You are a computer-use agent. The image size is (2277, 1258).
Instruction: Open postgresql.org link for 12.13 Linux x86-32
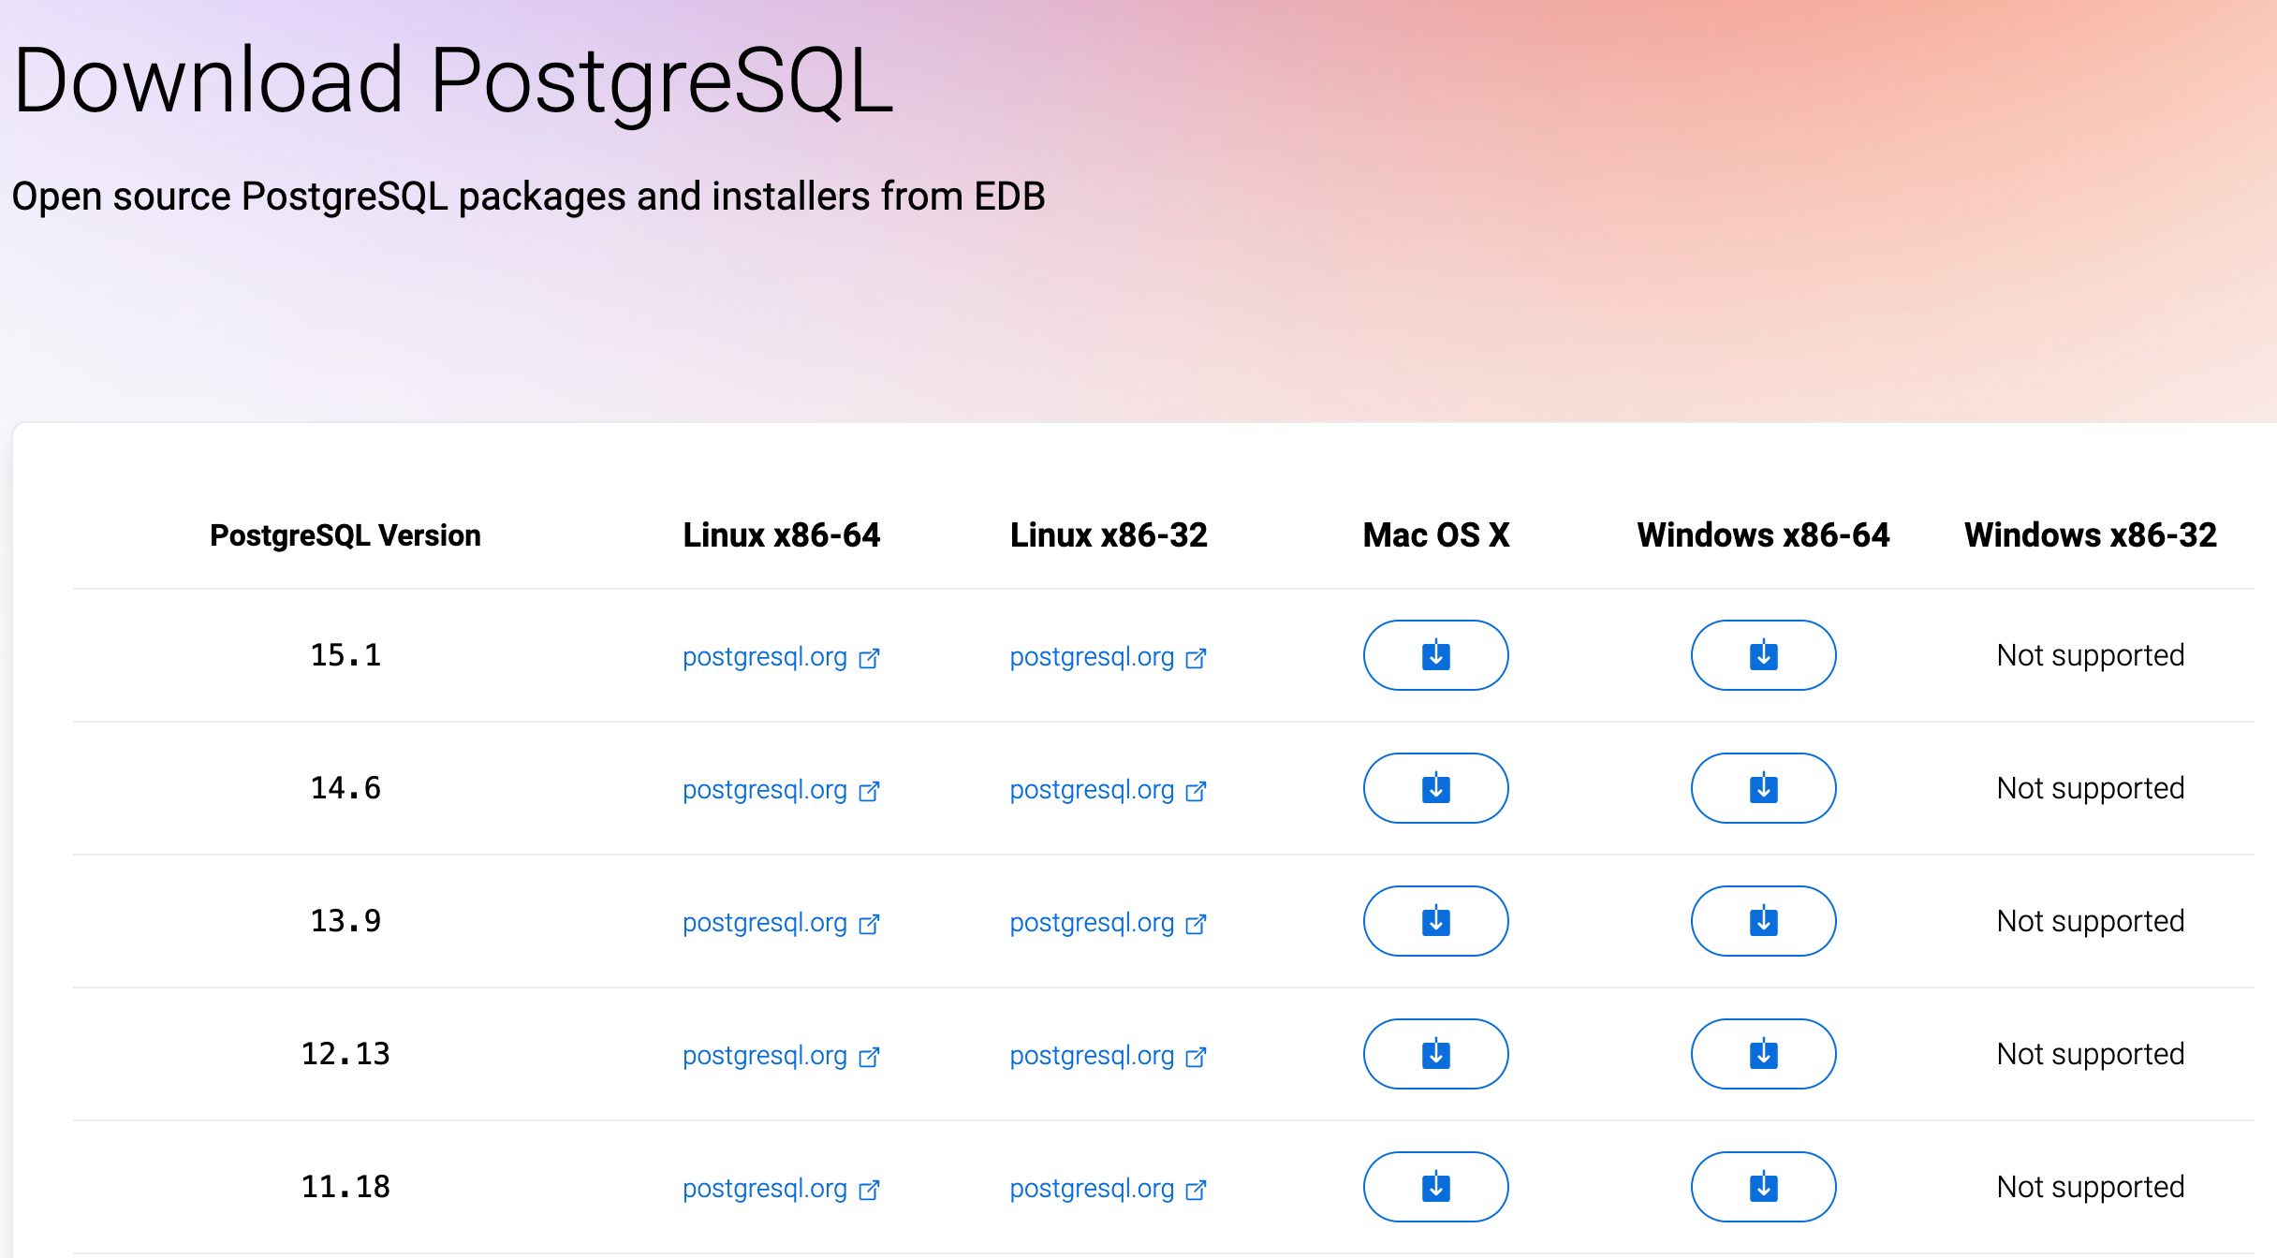(1108, 1056)
